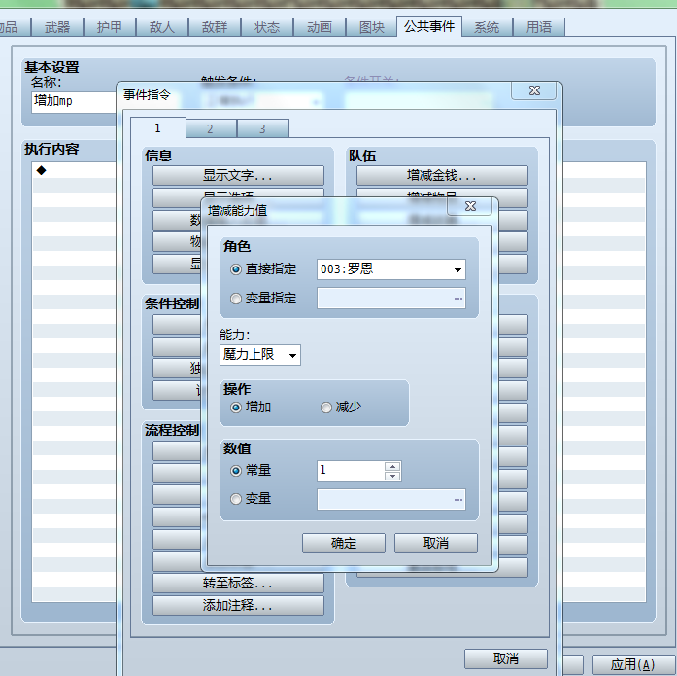Viewport: 677px width, 676px height.
Task: Open the 用语 tab in database
Action: 539,27
